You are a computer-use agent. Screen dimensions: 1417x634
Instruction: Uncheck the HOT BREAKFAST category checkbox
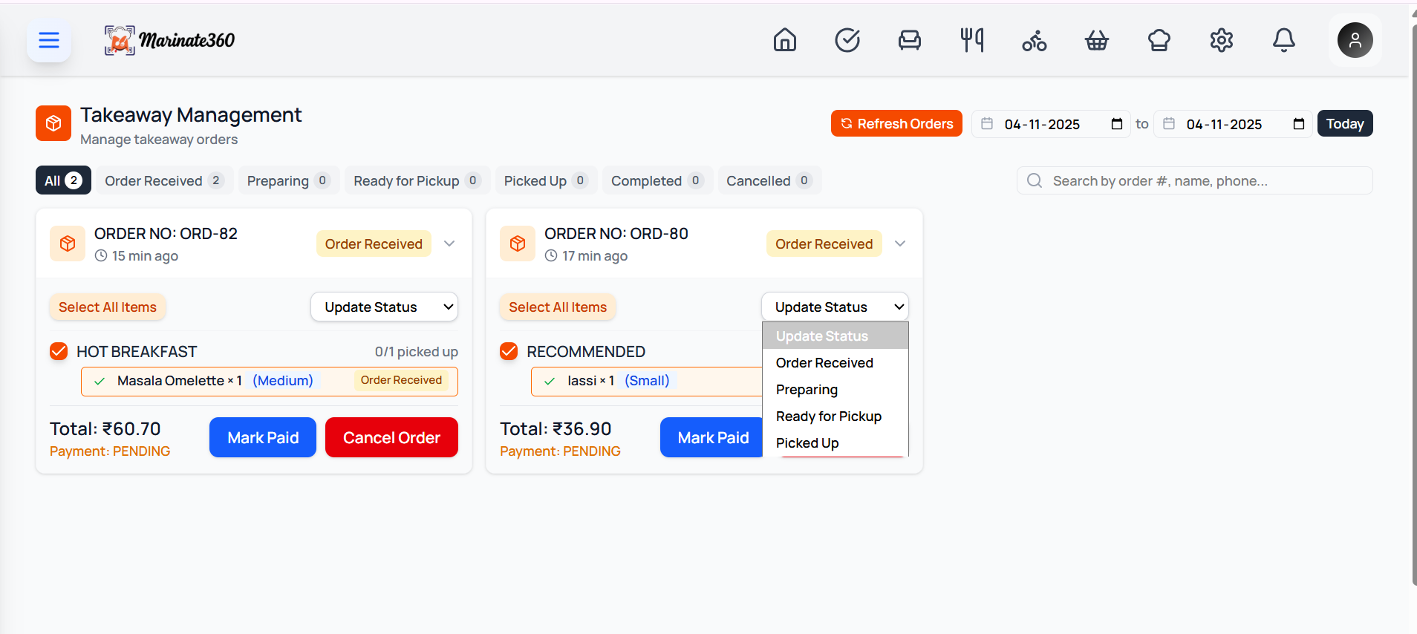click(59, 351)
